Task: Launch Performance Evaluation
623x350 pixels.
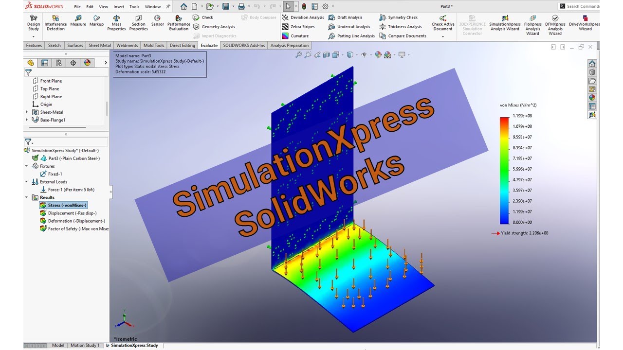Action: pyautogui.click(x=179, y=23)
